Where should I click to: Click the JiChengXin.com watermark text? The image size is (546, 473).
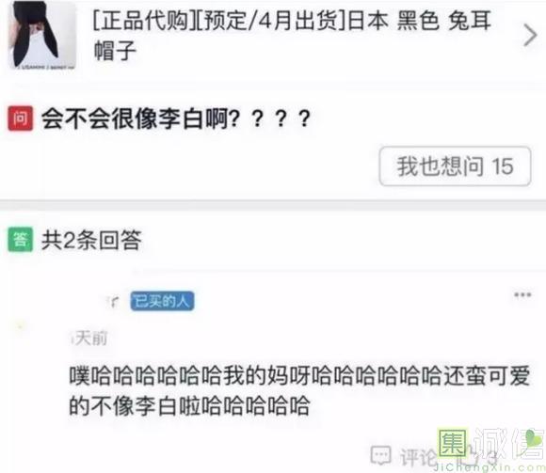coord(490,467)
